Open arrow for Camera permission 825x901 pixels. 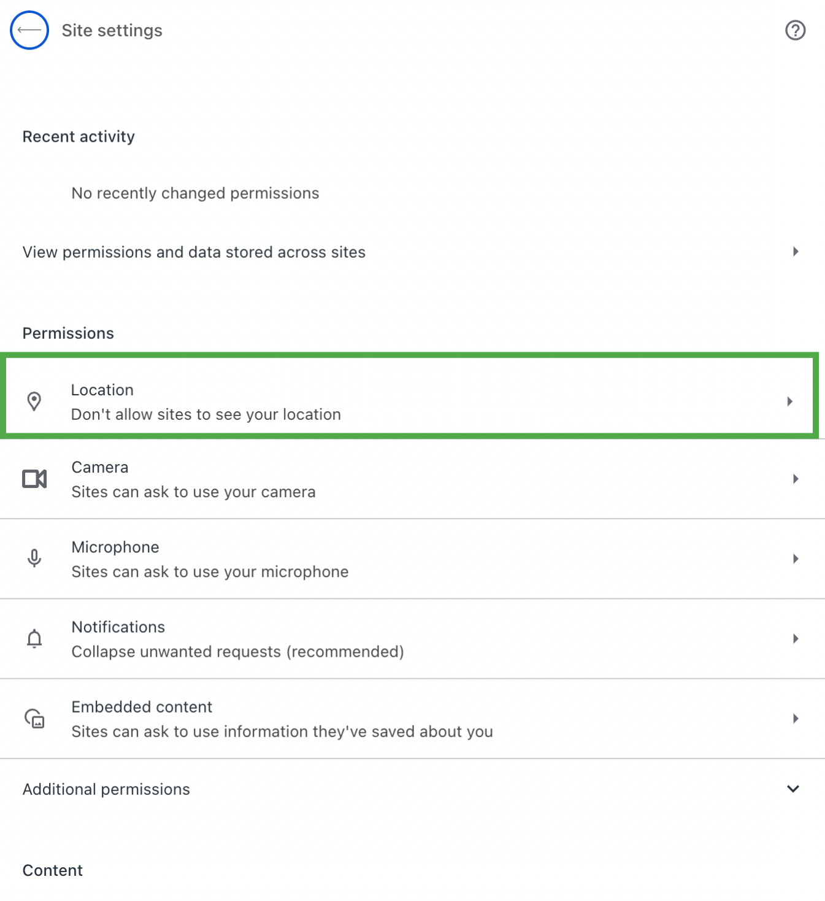[x=796, y=479]
